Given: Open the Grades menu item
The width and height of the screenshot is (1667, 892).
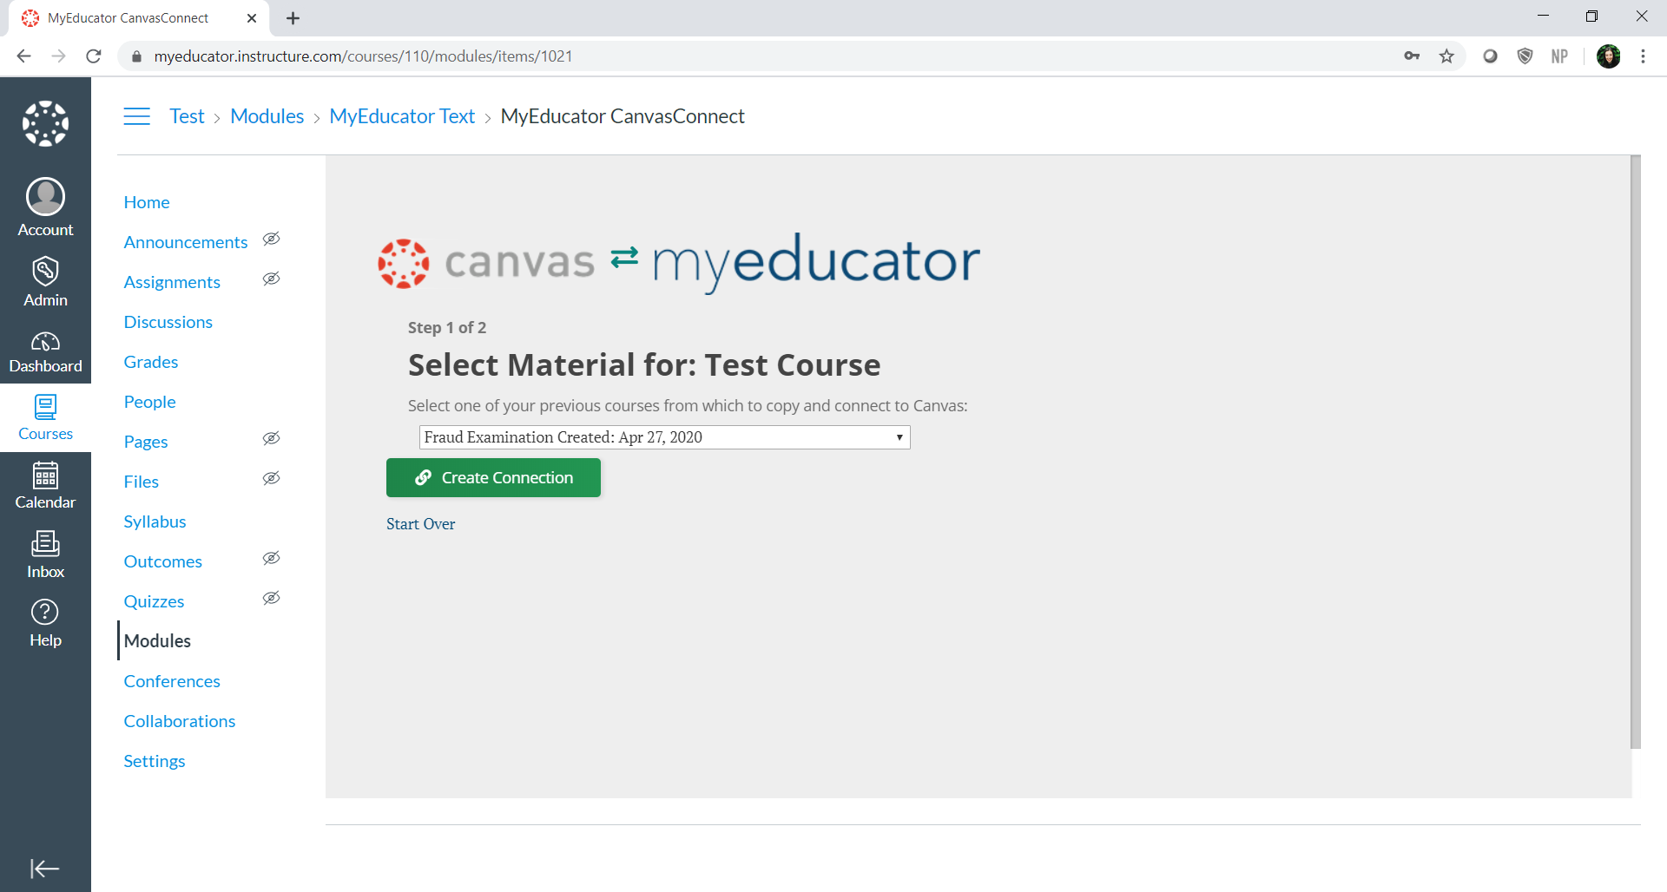Looking at the screenshot, I should pos(151,362).
